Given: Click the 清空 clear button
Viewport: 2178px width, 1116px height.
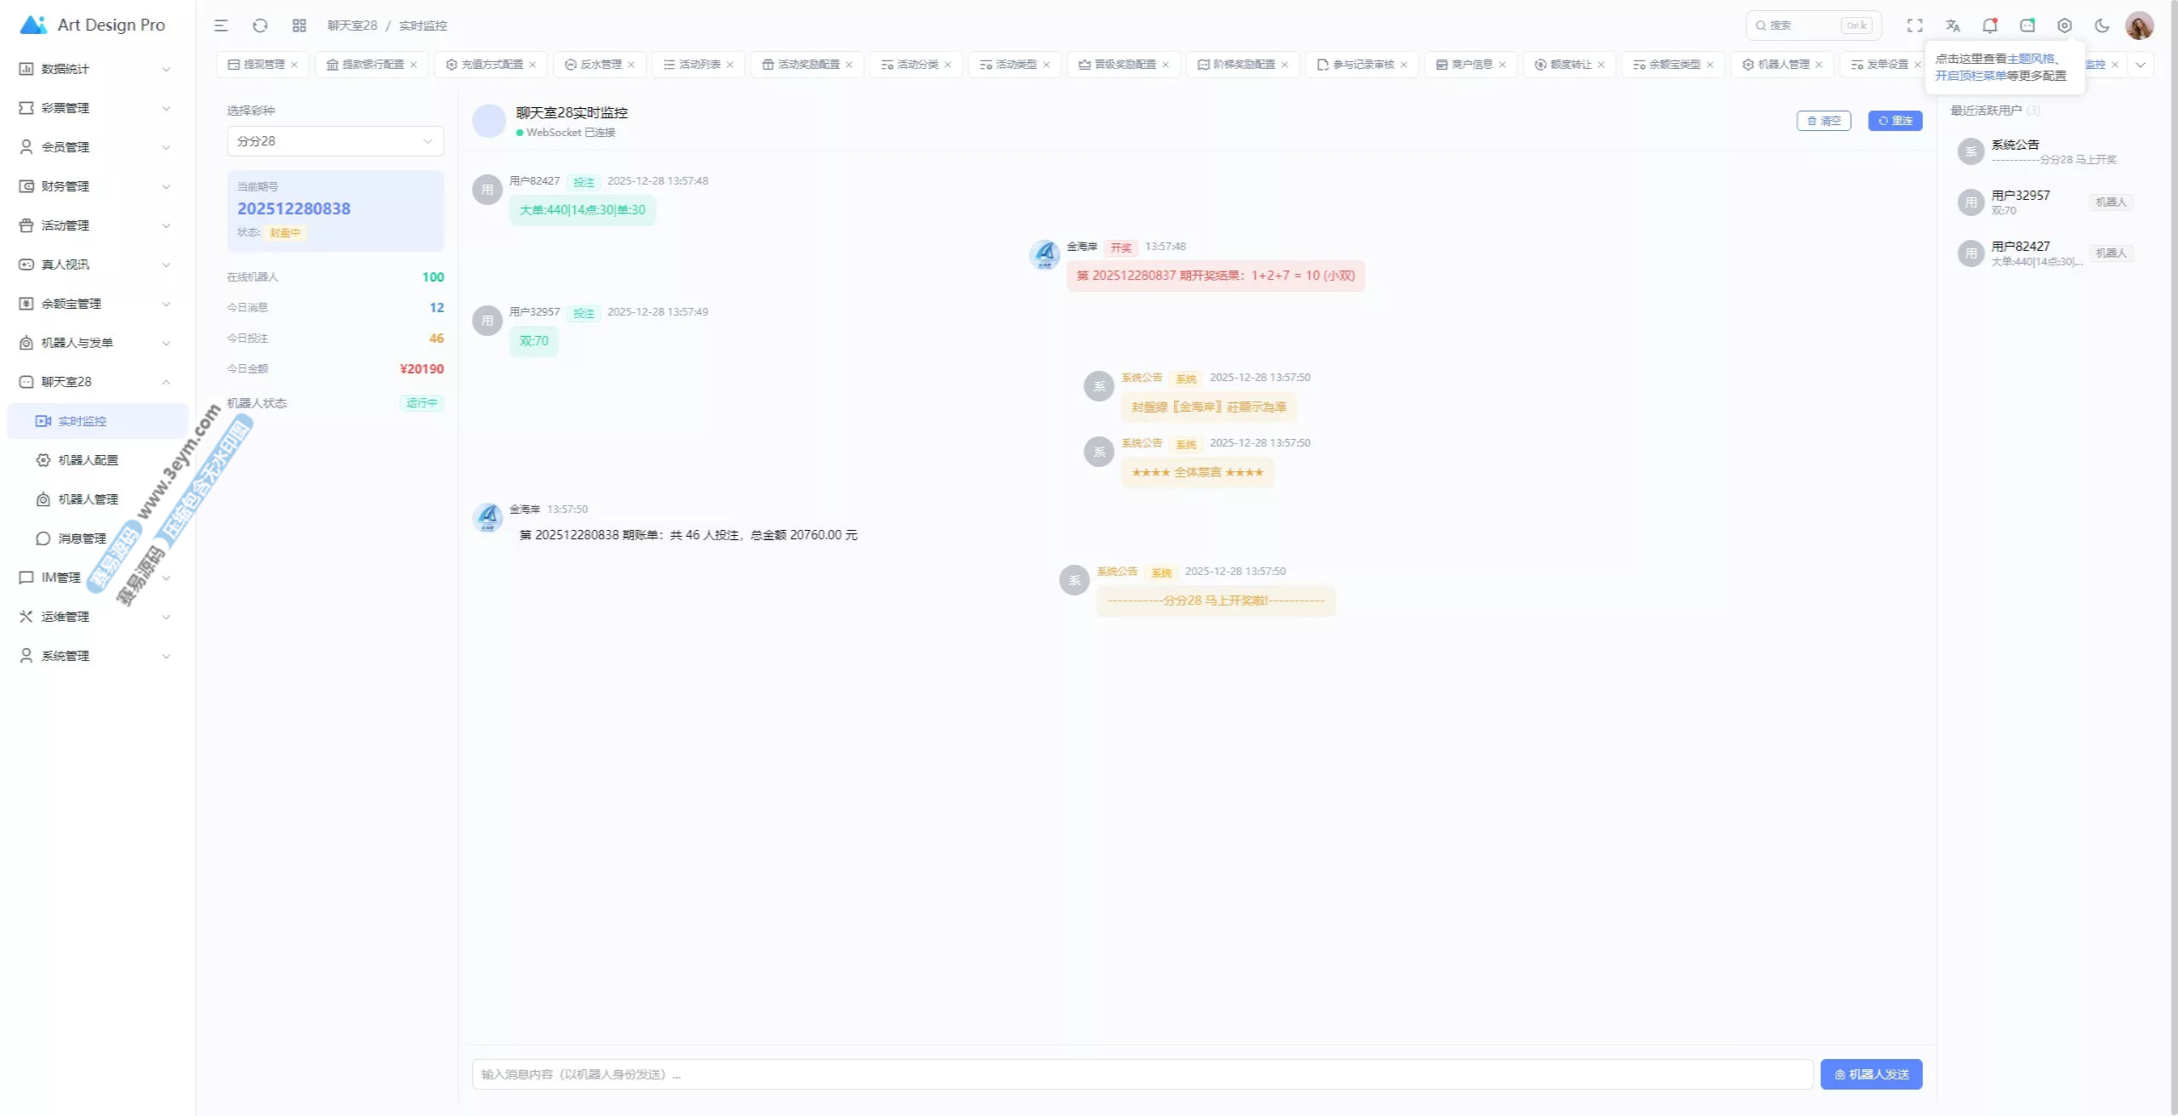Looking at the screenshot, I should (x=1823, y=121).
